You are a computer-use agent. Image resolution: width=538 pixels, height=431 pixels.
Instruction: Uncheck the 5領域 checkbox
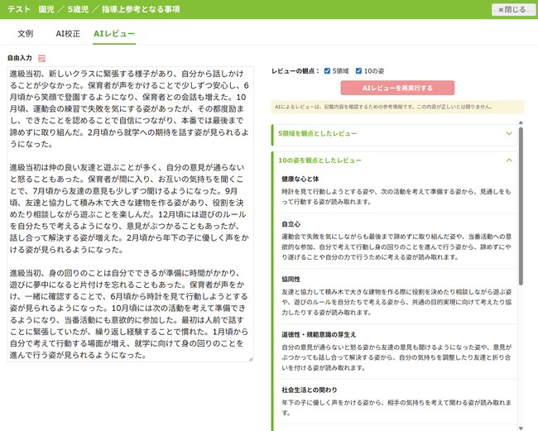(x=327, y=71)
